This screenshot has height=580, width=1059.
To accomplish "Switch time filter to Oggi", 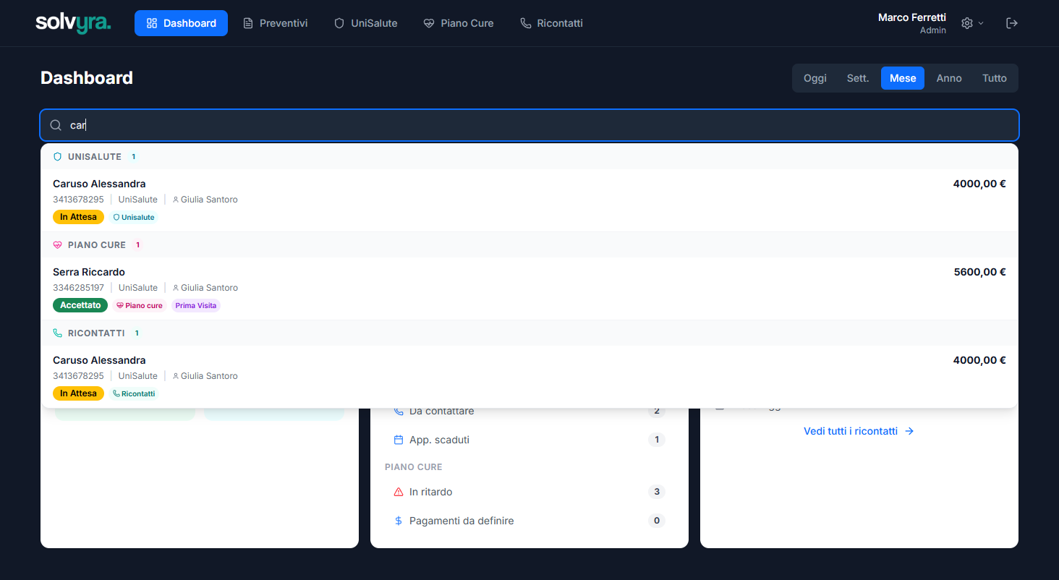I will [x=815, y=78].
